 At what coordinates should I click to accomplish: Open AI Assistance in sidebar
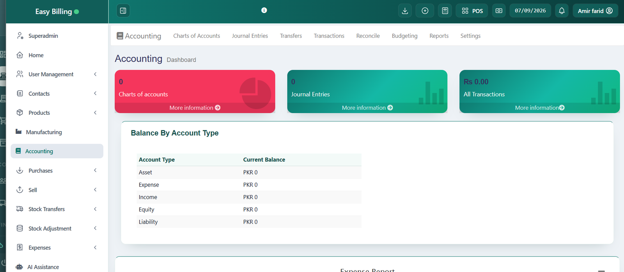click(57, 267)
